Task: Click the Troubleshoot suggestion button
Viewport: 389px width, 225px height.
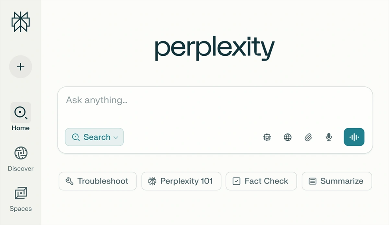Action: coord(97,181)
